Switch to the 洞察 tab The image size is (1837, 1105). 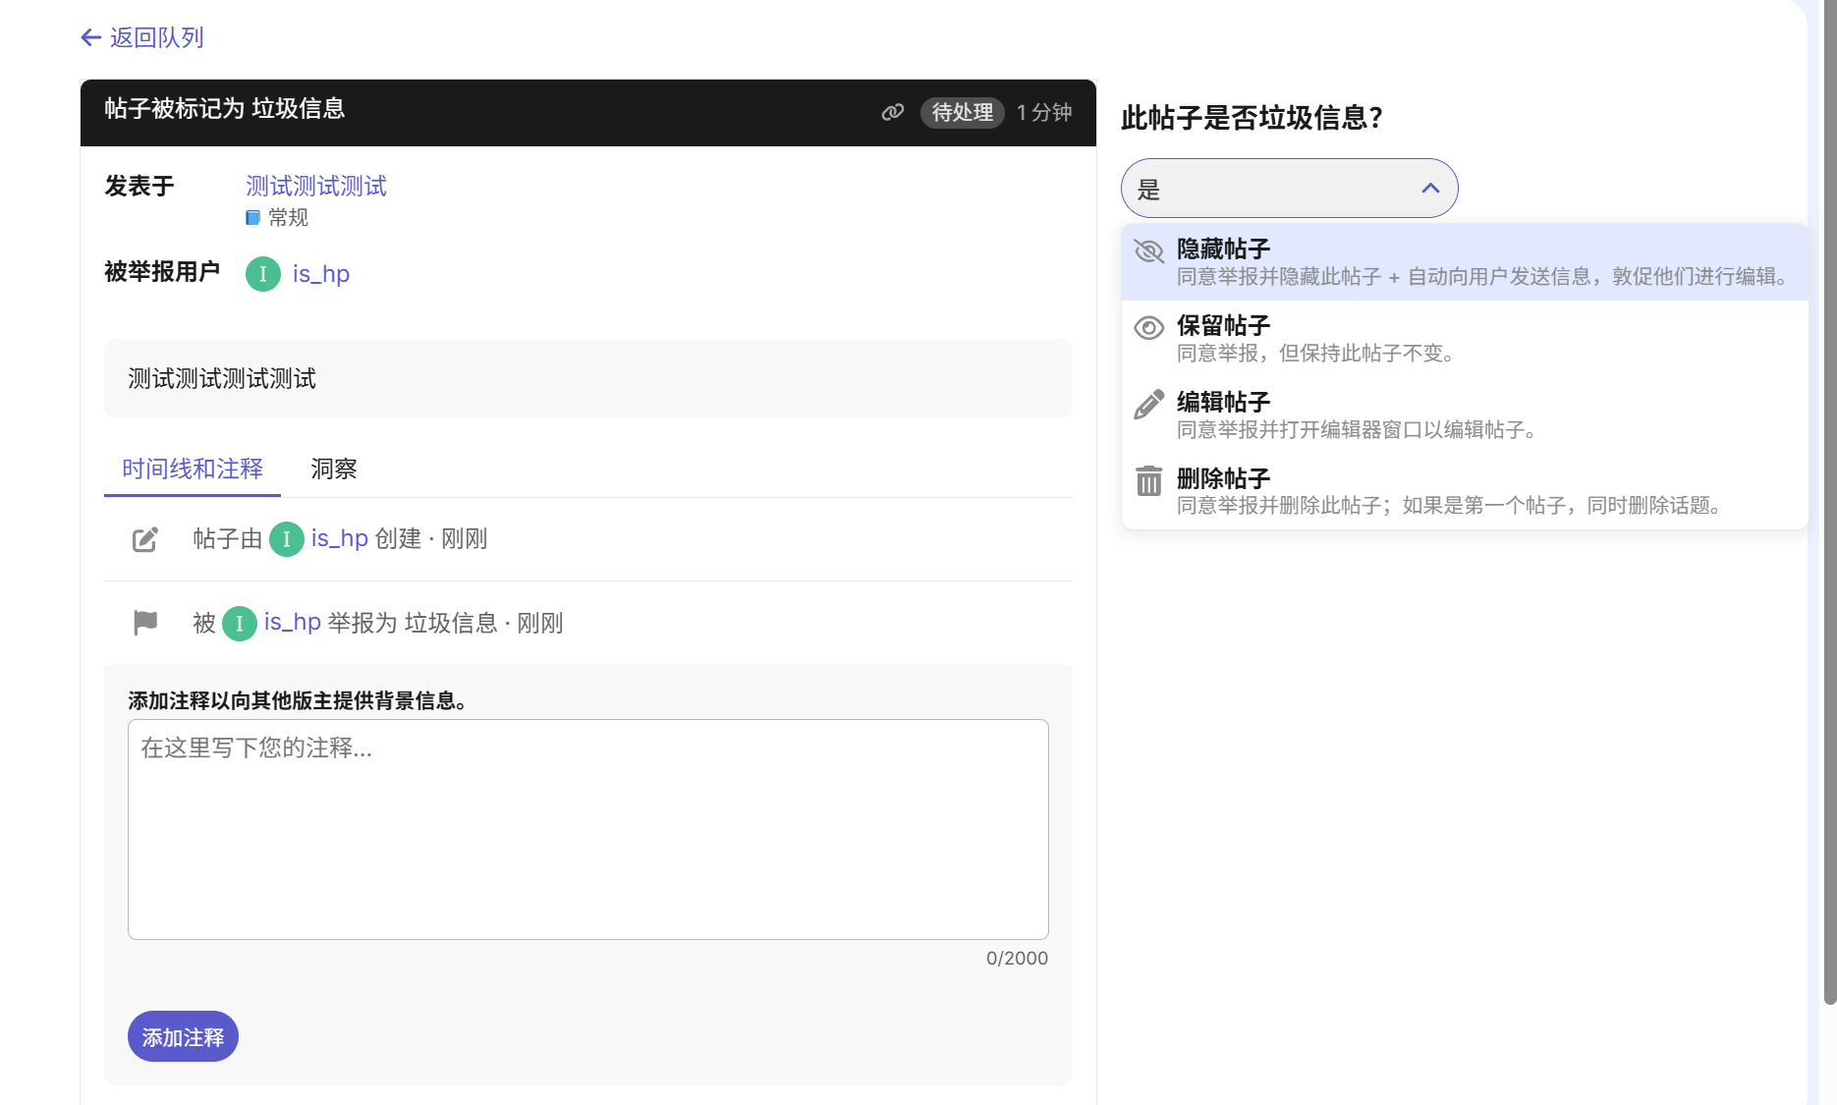tap(334, 470)
